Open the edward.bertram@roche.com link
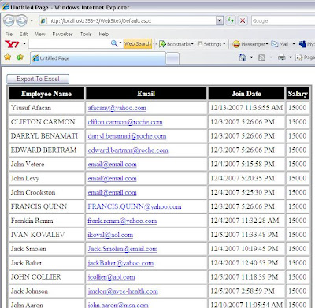 128,150
